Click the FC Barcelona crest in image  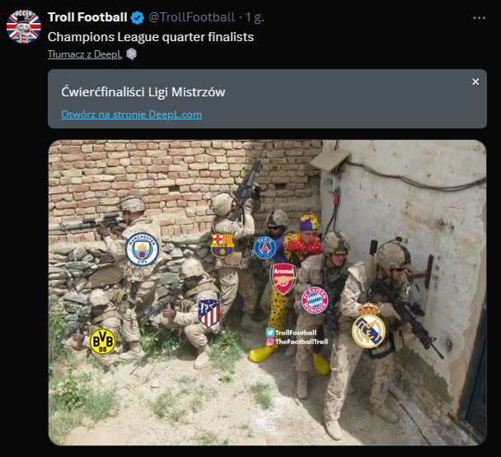click(x=222, y=245)
